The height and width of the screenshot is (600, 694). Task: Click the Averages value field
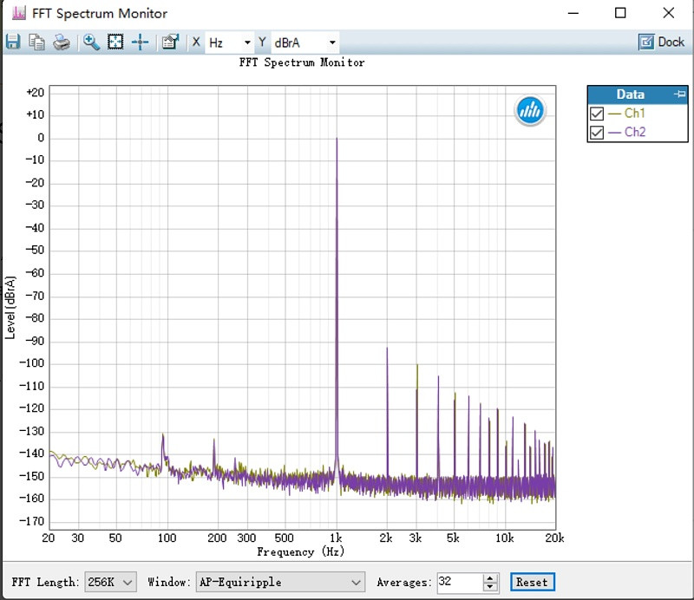[x=458, y=582]
